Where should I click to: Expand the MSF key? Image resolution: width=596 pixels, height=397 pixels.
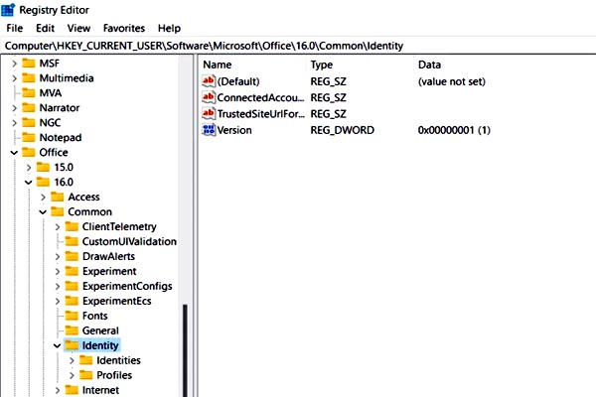point(15,64)
